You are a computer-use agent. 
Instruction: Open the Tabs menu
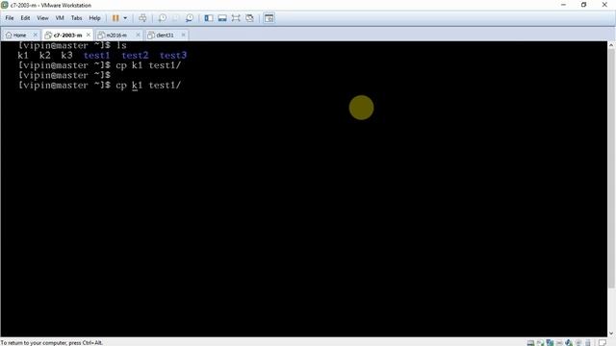click(76, 18)
